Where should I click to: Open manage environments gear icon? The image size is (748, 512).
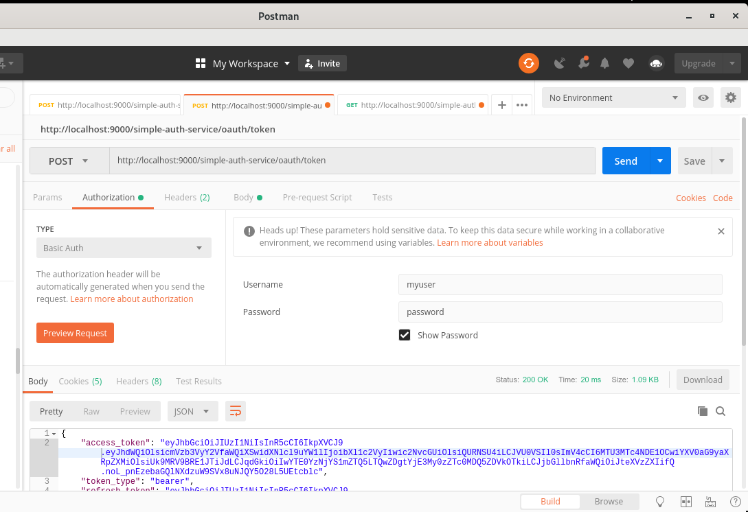[x=730, y=97]
